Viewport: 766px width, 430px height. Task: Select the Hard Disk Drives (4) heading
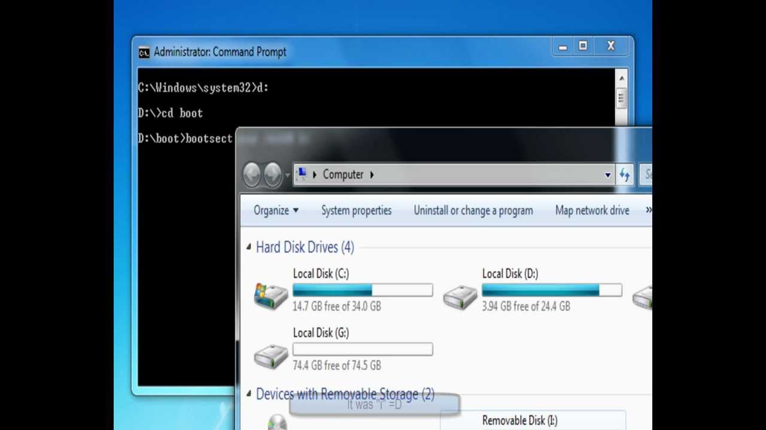coord(305,247)
